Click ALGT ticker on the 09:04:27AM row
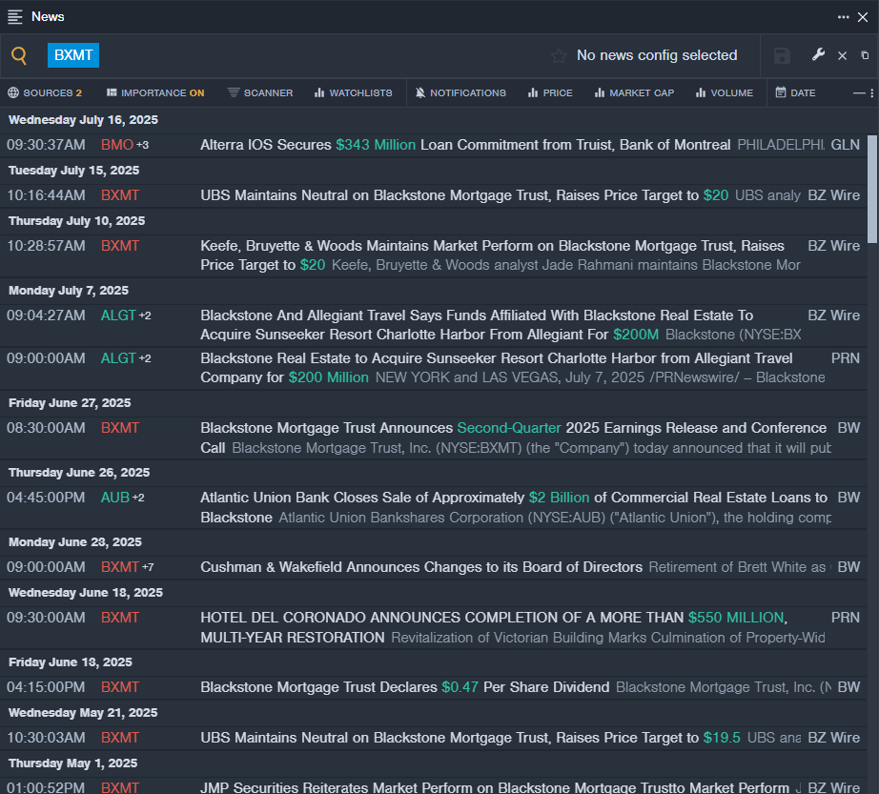Screen dimensions: 879x794 click(x=118, y=316)
